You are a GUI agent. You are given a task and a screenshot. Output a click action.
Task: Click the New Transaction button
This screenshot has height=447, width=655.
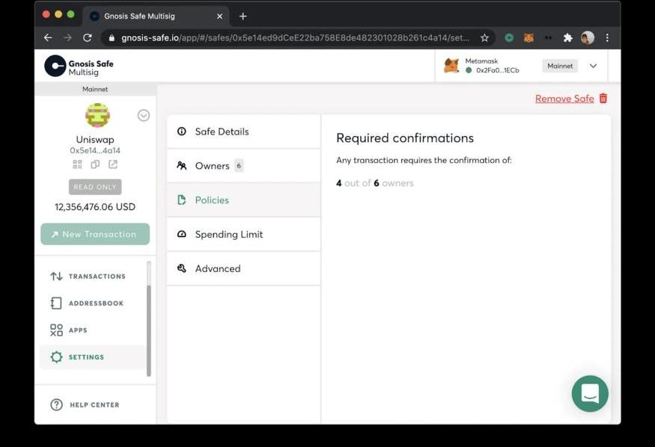click(95, 235)
